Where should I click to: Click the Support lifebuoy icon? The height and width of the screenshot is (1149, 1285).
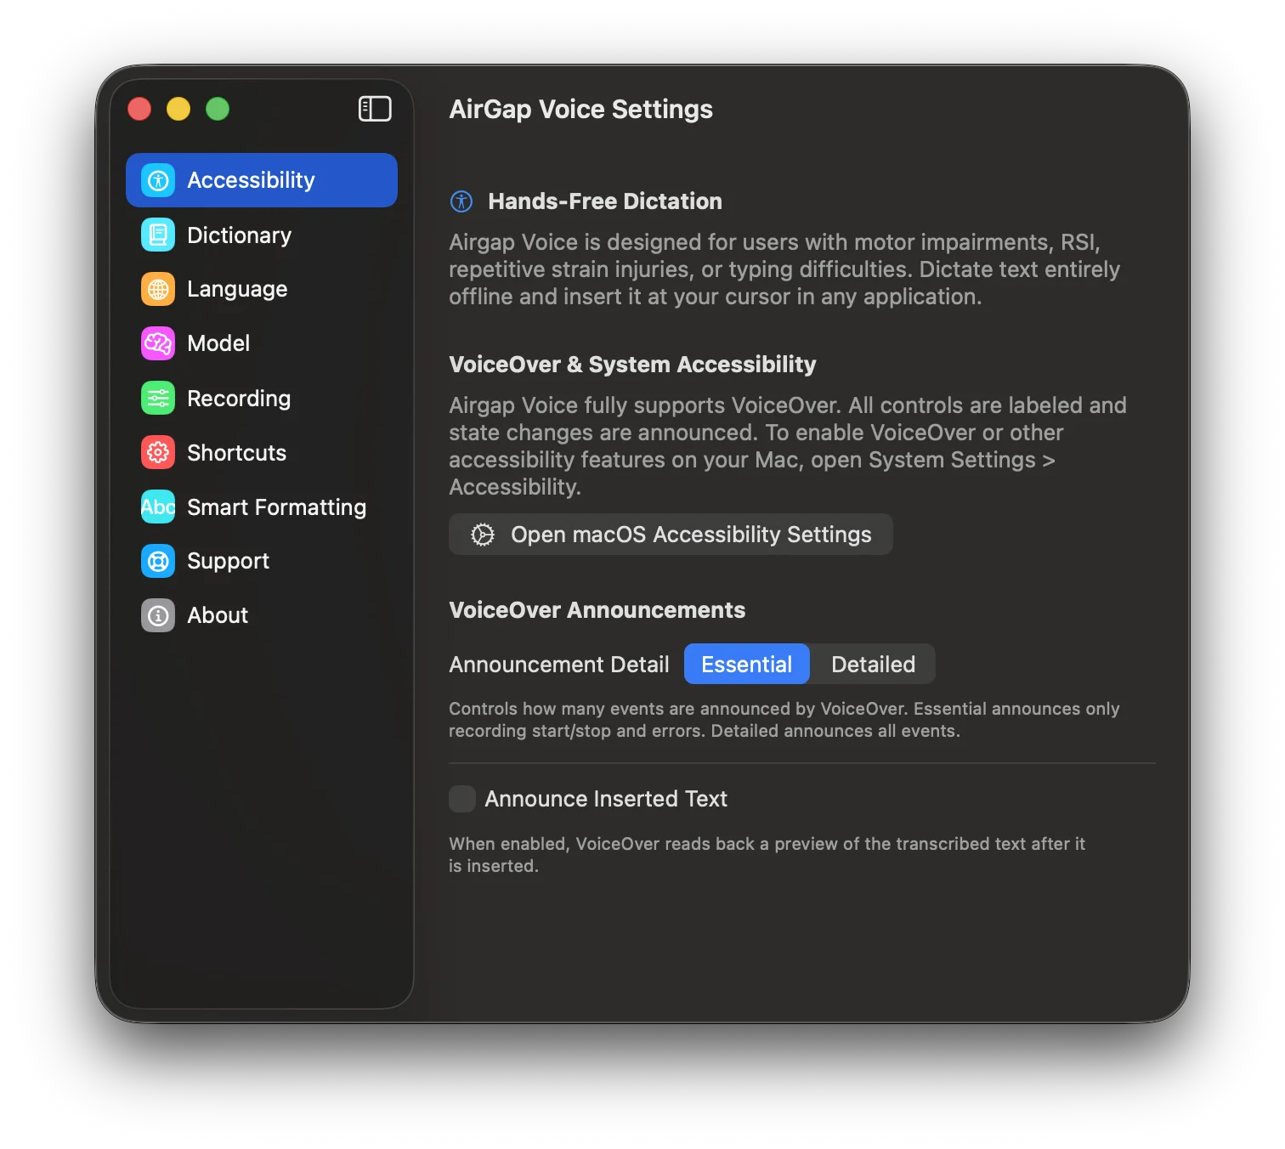158,561
